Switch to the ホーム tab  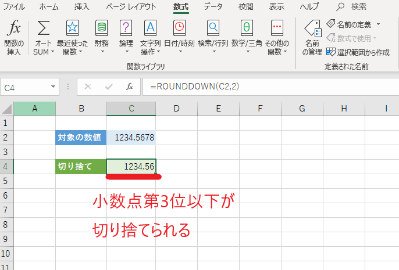coord(49,7)
